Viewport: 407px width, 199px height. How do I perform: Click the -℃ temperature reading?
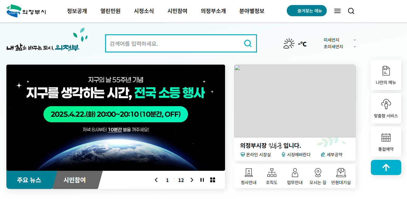[x=302, y=44]
